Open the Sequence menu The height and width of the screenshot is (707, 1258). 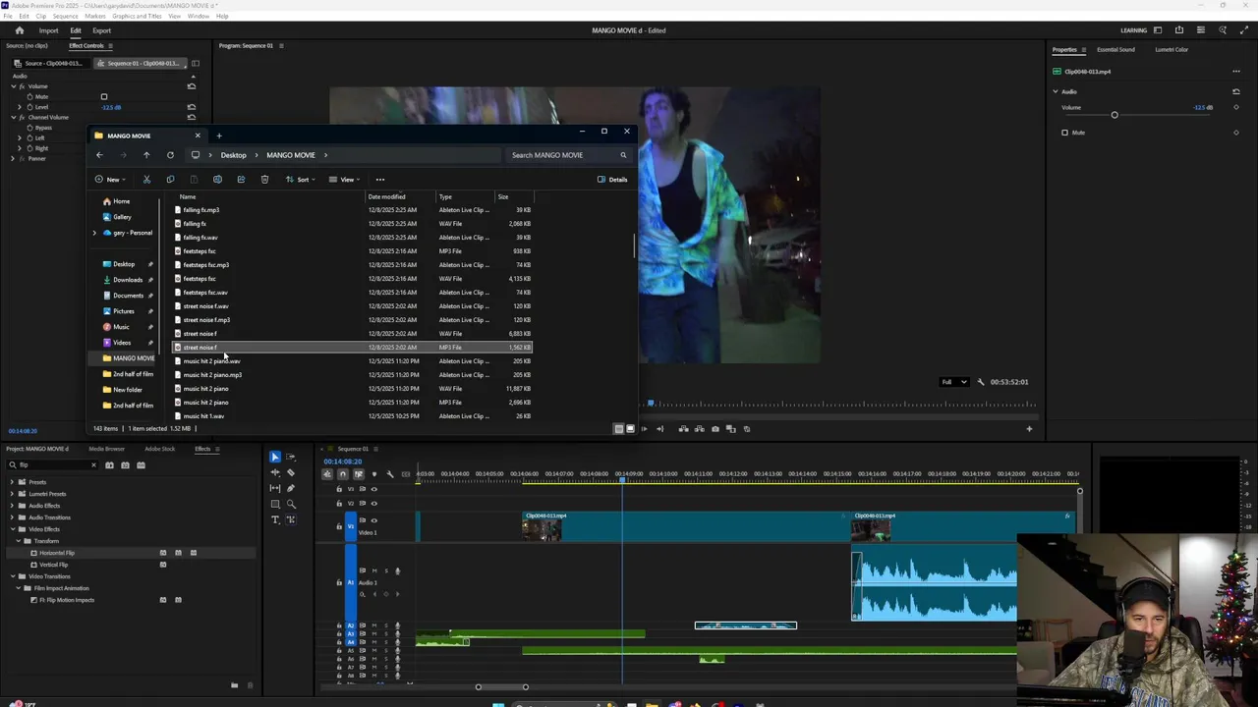(65, 17)
